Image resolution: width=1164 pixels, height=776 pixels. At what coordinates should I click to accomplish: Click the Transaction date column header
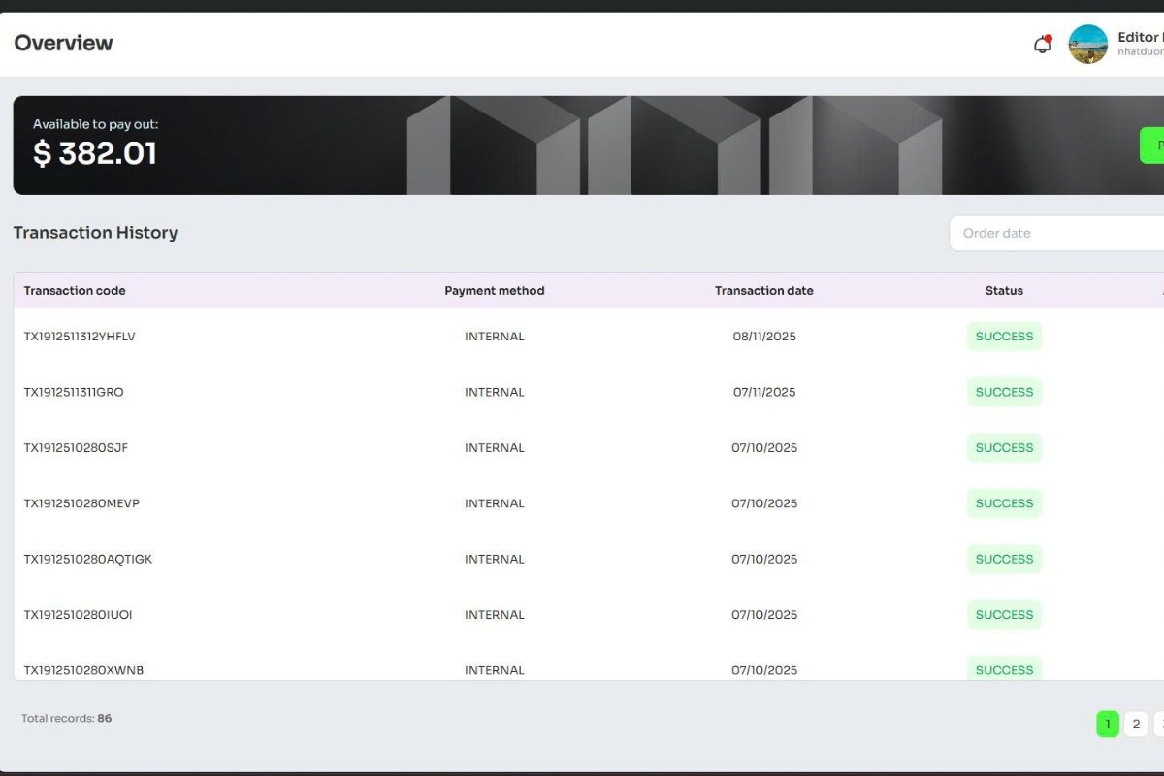tap(764, 291)
